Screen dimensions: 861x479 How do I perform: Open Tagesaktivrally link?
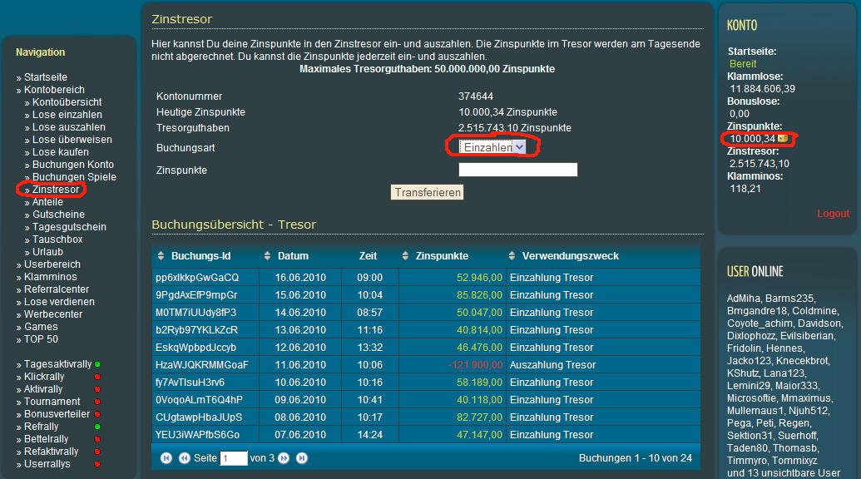point(57,364)
